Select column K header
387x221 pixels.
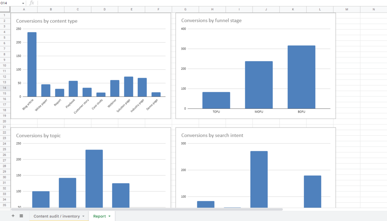click(x=293, y=9)
